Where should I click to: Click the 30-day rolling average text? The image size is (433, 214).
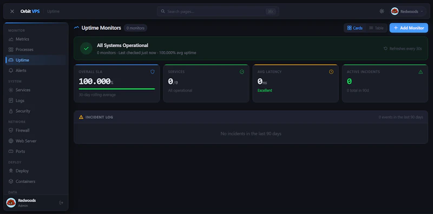(x=97, y=95)
